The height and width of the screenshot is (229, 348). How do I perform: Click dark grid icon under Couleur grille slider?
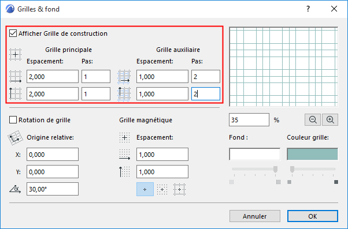point(336,182)
